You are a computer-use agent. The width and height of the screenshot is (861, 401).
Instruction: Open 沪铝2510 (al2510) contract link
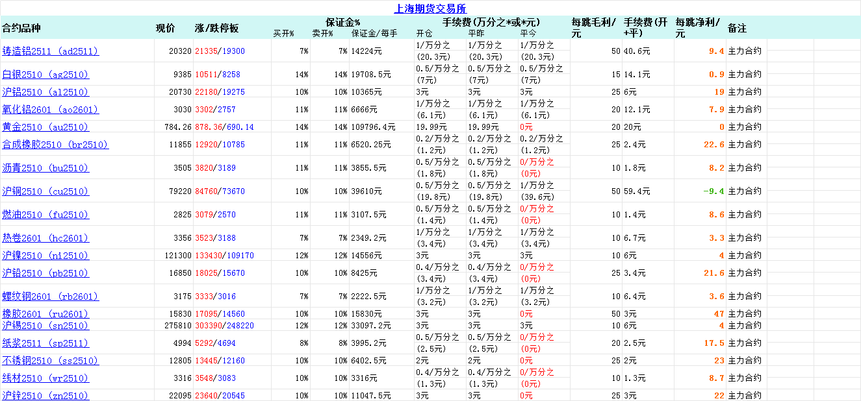[45, 92]
